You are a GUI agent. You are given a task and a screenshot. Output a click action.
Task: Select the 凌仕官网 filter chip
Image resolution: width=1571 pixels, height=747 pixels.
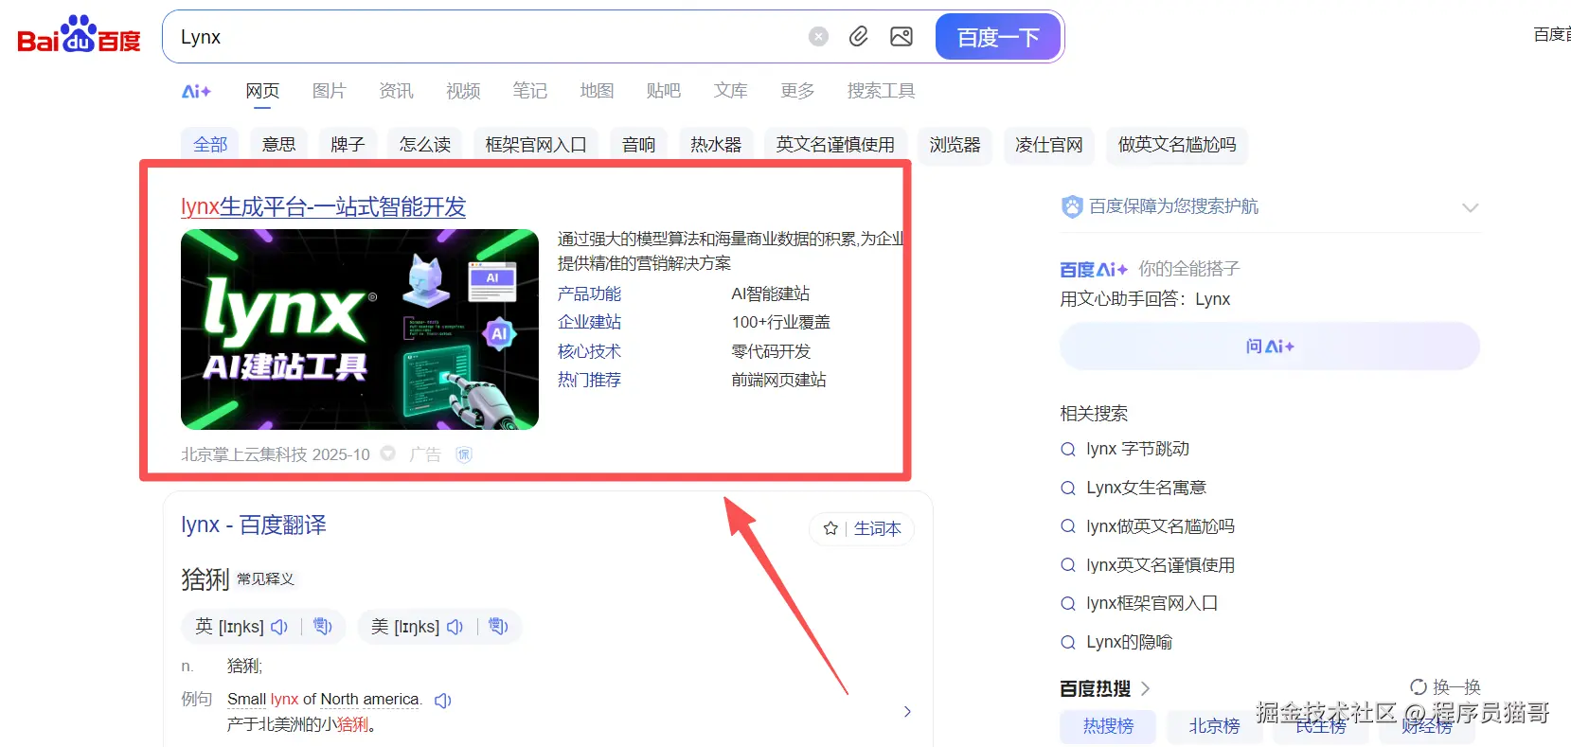pyautogui.click(x=1049, y=145)
